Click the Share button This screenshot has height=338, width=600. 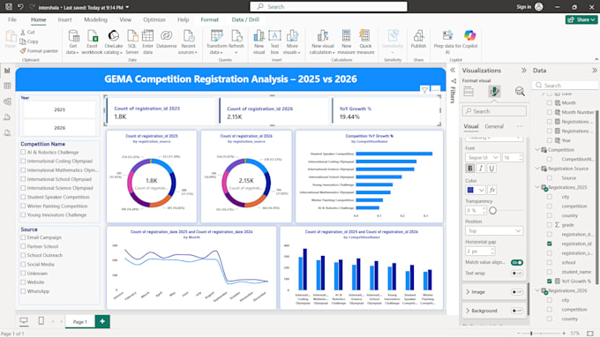(x=581, y=19)
